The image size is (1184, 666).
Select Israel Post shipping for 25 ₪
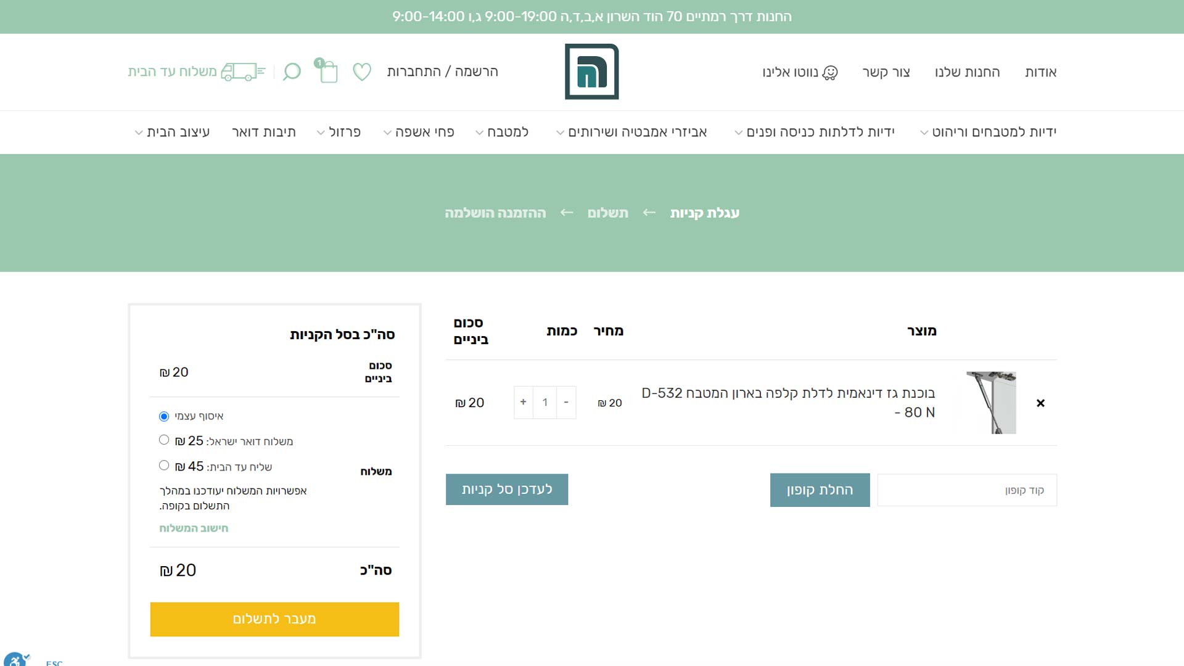coord(164,440)
